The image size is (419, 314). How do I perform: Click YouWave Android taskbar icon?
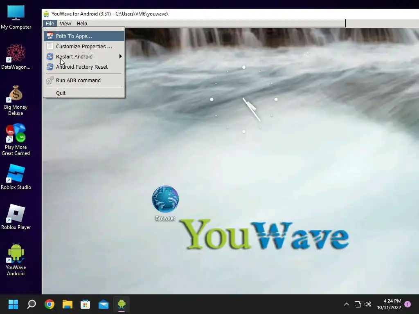(x=121, y=304)
